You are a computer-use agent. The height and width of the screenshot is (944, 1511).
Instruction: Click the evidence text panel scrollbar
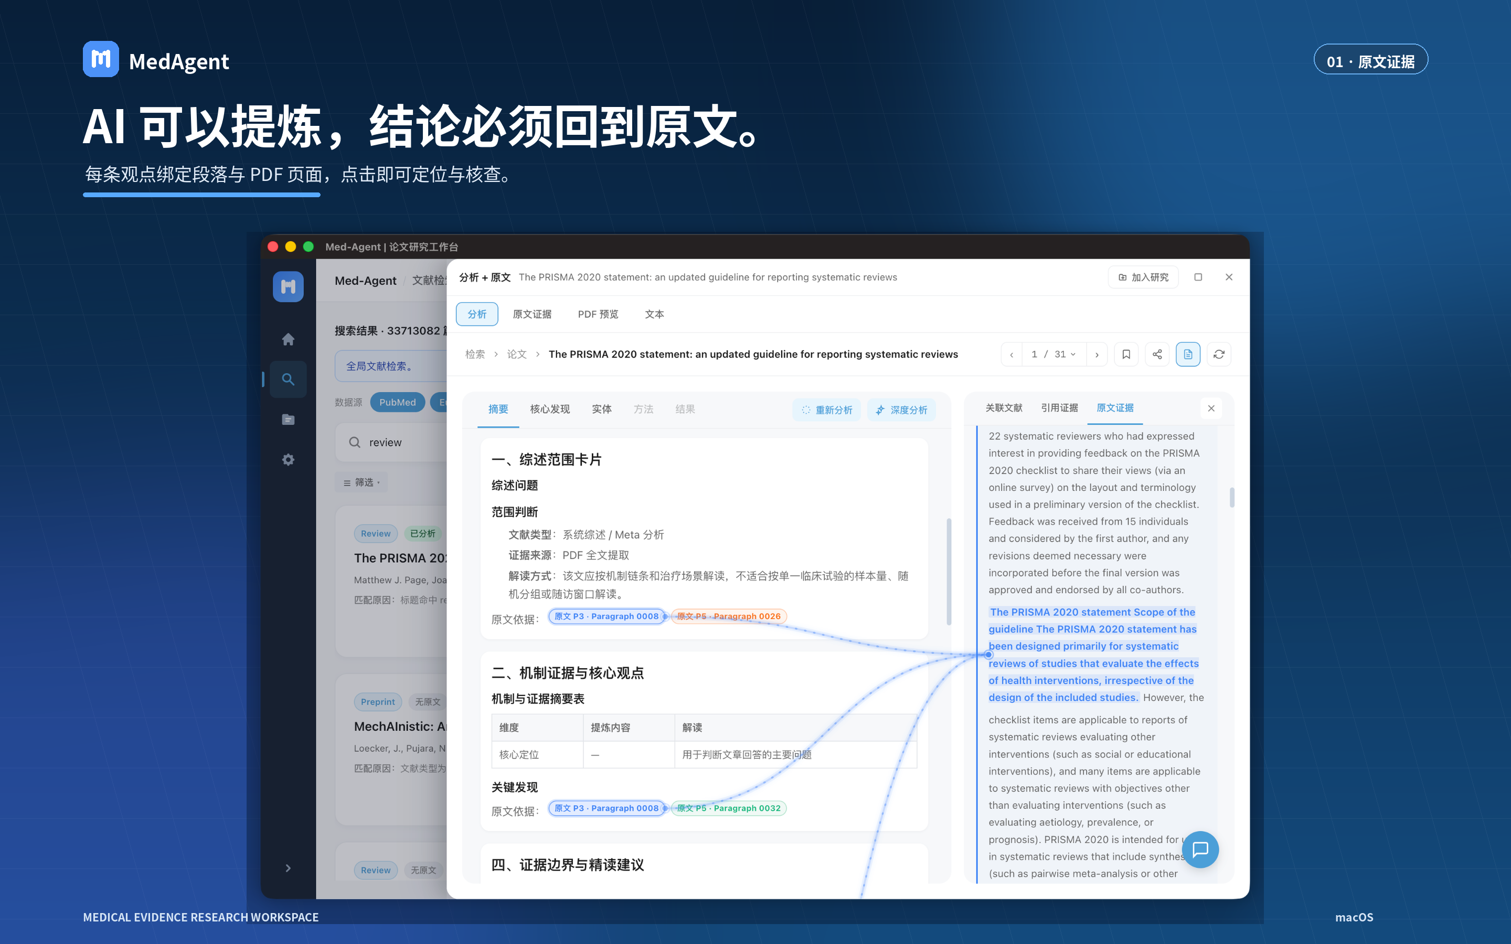click(x=1231, y=498)
